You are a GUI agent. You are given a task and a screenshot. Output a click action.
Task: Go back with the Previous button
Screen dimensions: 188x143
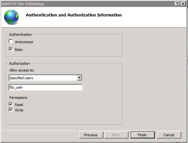tap(91, 135)
